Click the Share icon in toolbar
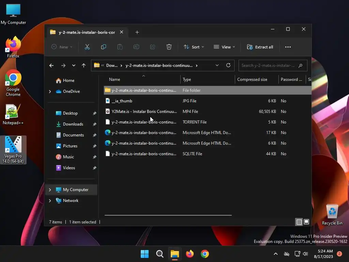 152,47
